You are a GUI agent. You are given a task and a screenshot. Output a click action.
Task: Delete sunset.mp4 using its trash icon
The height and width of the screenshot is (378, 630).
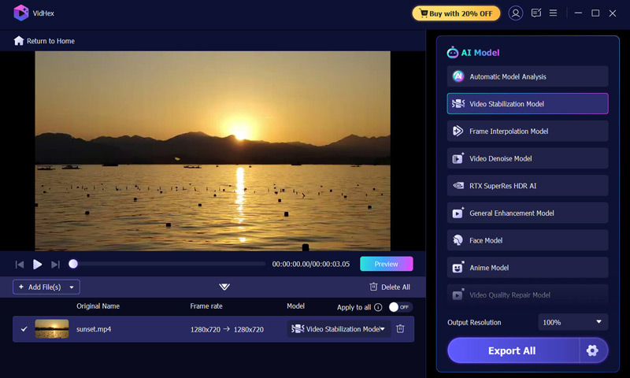click(x=400, y=329)
